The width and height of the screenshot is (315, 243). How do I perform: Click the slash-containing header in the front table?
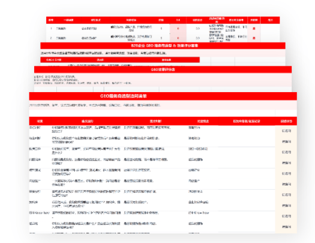tap(246, 121)
